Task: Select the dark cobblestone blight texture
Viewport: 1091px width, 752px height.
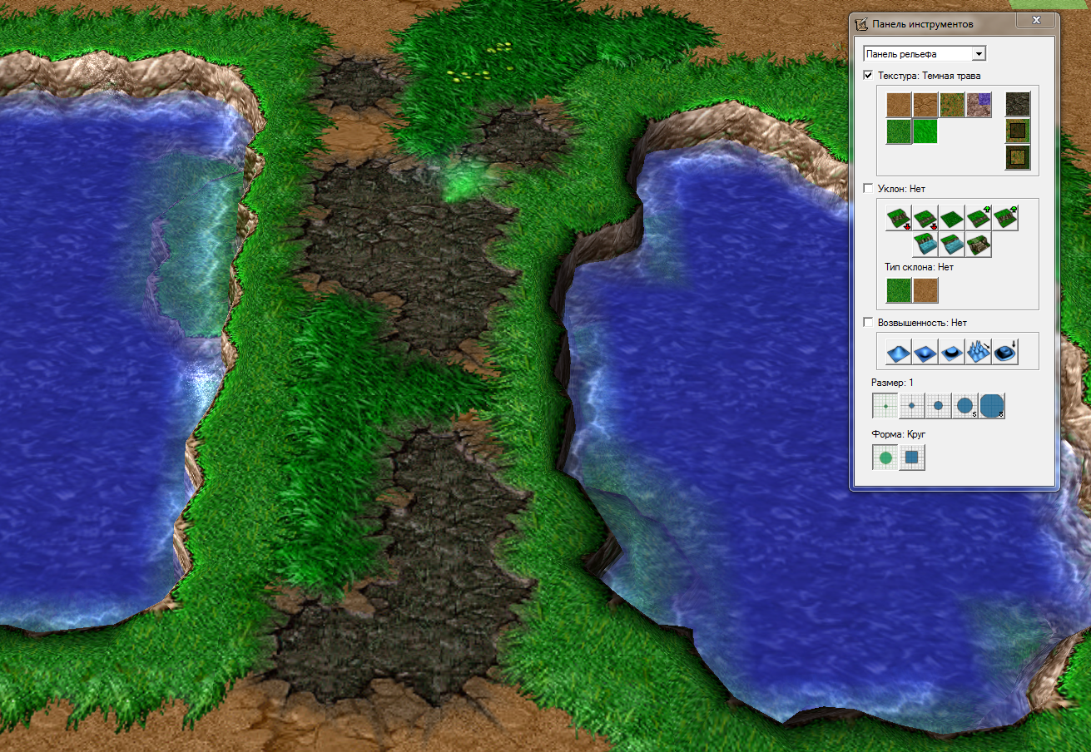Action: [x=1018, y=104]
